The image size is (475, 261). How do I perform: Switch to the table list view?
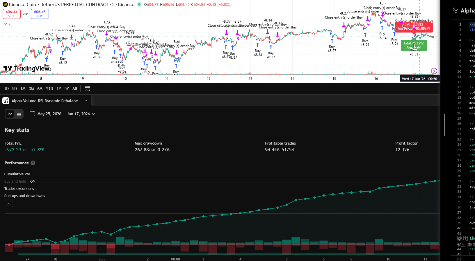coord(19,114)
